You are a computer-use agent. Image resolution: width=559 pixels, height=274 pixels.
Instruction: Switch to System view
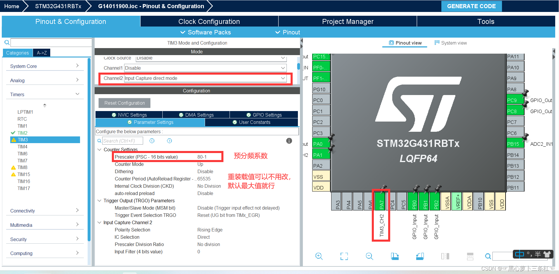[x=451, y=43]
